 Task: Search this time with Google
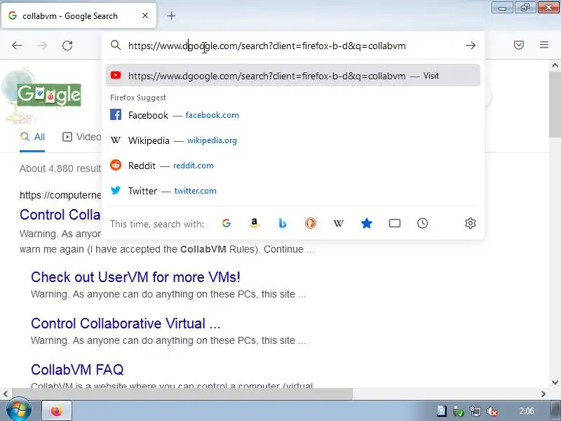point(226,223)
